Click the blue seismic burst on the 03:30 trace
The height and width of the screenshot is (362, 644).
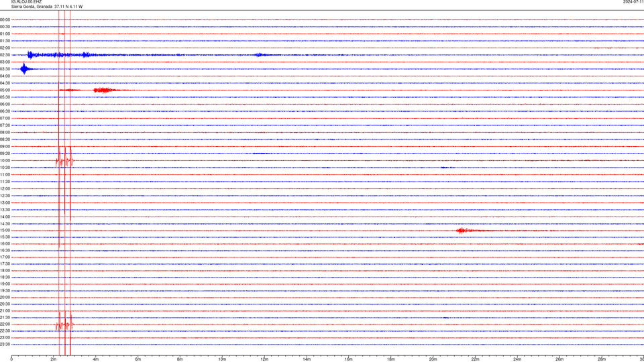[x=25, y=68]
